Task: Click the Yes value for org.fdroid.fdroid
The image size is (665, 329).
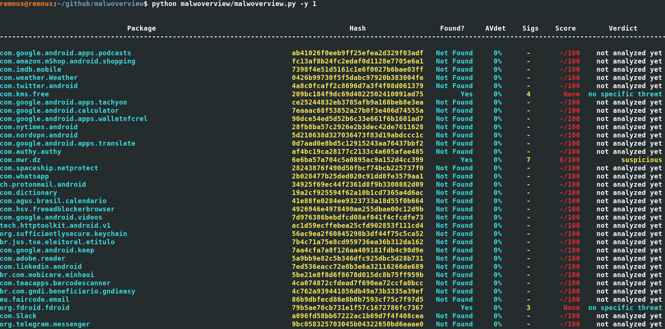Action: (x=467, y=308)
